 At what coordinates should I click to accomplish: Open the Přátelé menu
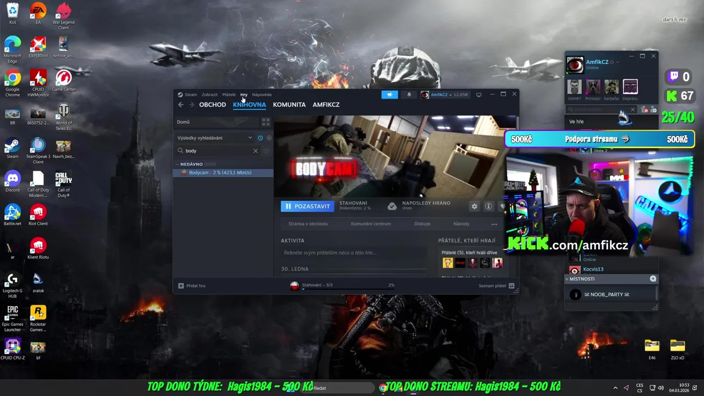coord(229,95)
